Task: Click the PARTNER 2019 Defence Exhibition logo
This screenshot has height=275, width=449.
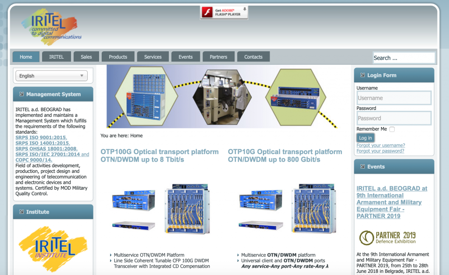Action: 388,237
